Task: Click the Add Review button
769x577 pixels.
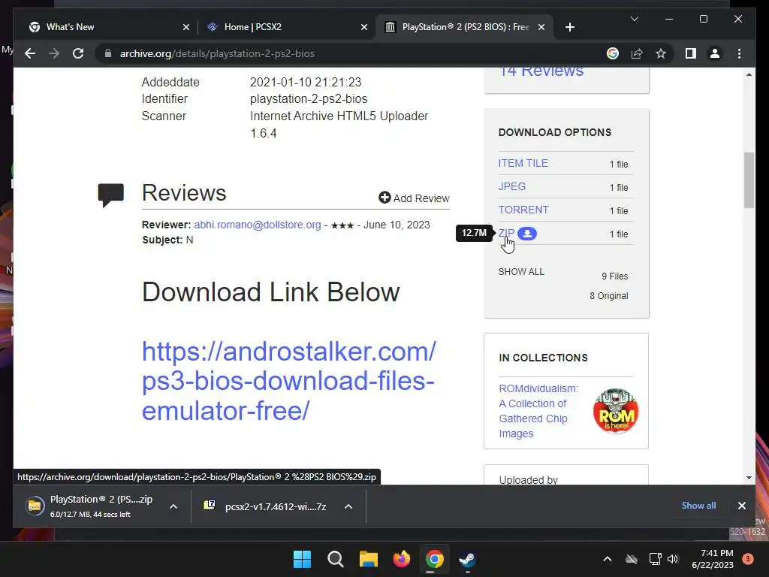Action: click(x=414, y=198)
